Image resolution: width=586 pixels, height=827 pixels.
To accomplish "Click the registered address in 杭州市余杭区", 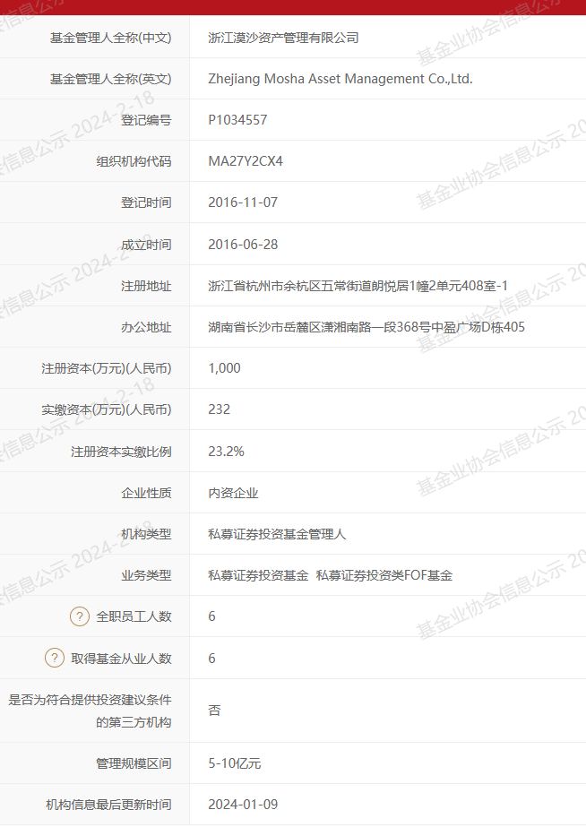I will coord(358,286).
